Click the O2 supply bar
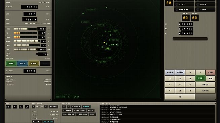The width and height of the screenshot is (220, 123). (x=26, y=33)
